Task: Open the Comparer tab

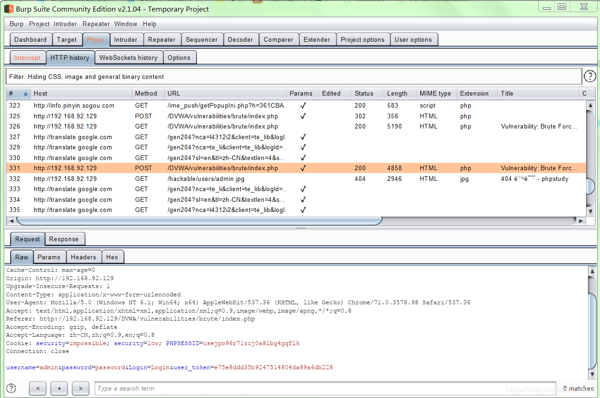Action: click(279, 39)
